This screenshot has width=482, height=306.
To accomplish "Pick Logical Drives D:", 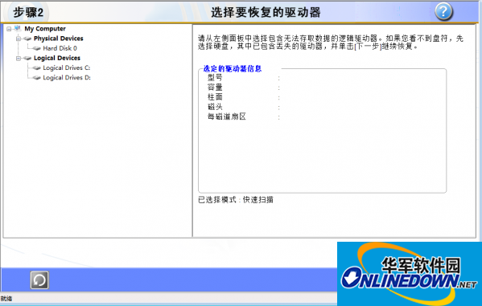I will 67,78.
